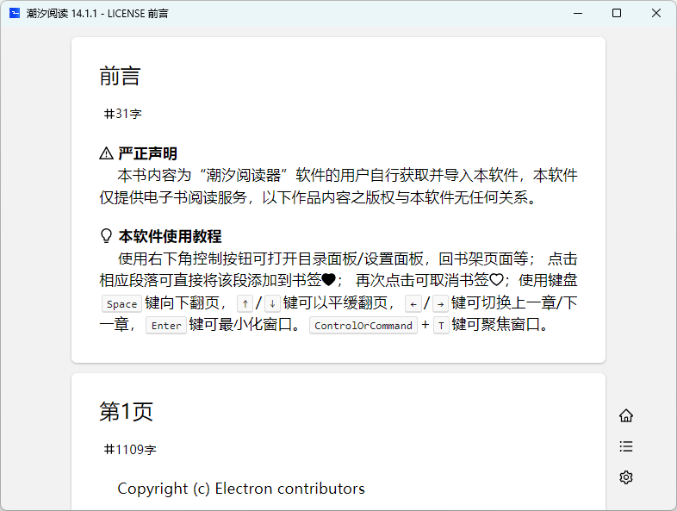Open the table of contents panel
This screenshot has height=511, width=677.
pyautogui.click(x=626, y=446)
